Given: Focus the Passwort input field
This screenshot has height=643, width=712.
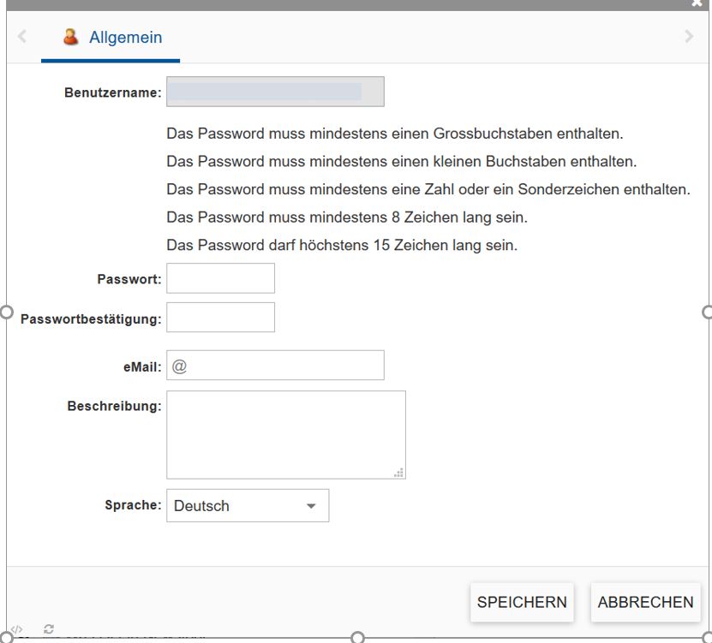Looking at the screenshot, I should 220,278.
